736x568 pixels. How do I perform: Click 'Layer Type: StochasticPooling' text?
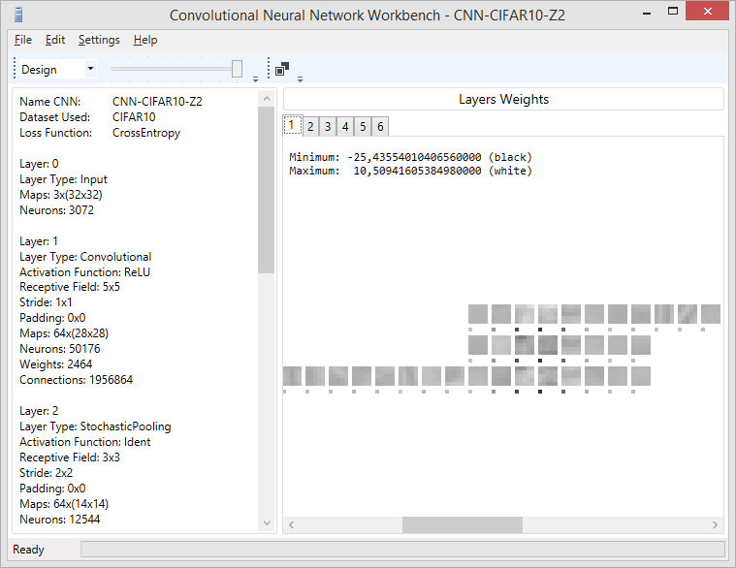tap(95, 426)
